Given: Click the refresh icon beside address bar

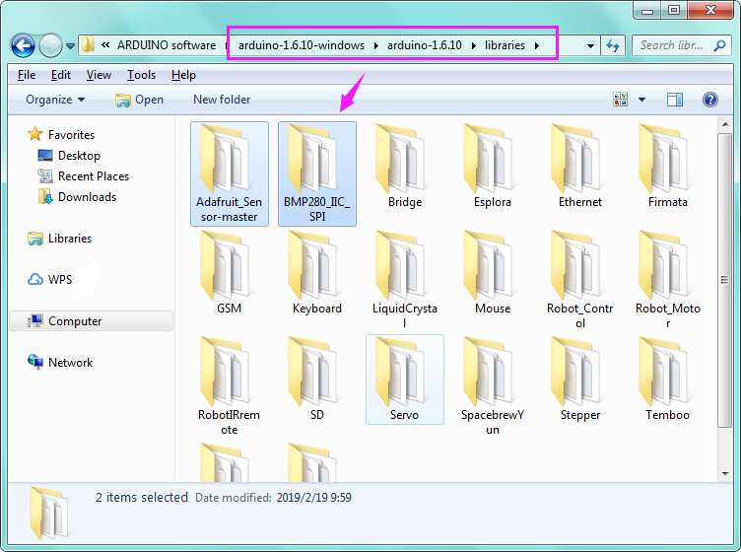Looking at the screenshot, I should tap(613, 46).
